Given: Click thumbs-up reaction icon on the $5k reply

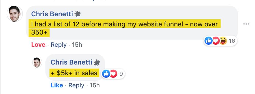Looking at the screenshot, I should pyautogui.click(x=106, y=74).
